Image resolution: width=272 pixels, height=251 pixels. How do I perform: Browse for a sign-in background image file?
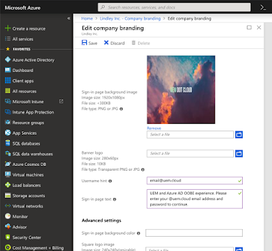pos(239,135)
